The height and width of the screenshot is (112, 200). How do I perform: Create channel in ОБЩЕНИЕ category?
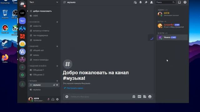pyautogui.click(x=57, y=46)
